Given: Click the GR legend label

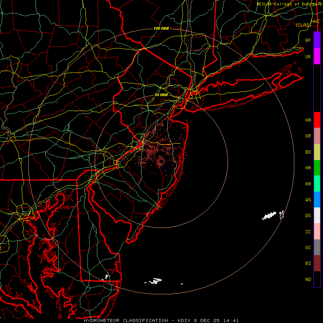Looking at the screenshot, I should 308,136.
